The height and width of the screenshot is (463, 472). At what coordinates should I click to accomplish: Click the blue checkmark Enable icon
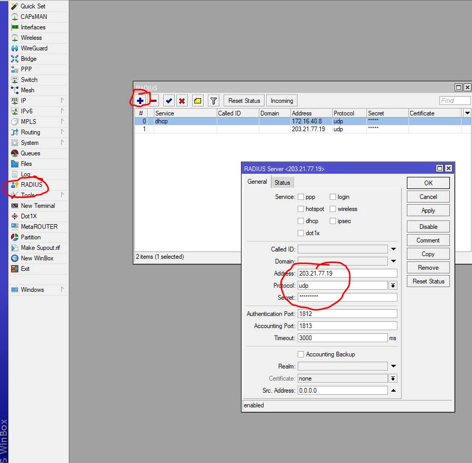[x=169, y=101]
